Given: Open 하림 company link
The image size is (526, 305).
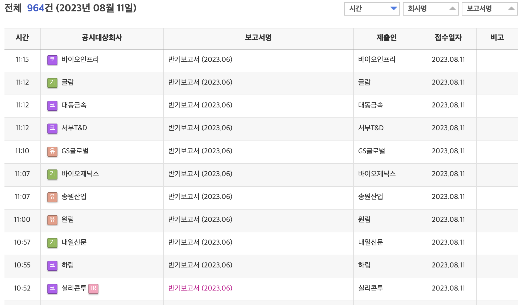Looking at the screenshot, I should (68, 265).
